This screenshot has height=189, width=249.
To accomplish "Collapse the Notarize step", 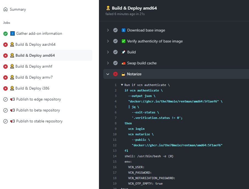I will pyautogui.click(x=108, y=74).
